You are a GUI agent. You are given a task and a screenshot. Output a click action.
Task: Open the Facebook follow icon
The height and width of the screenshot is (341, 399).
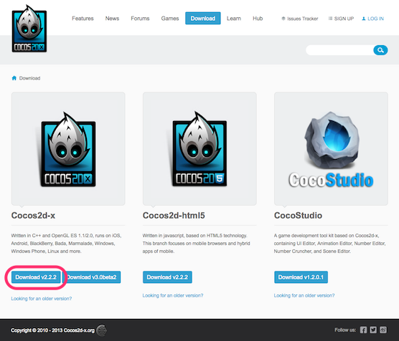pos(363,330)
